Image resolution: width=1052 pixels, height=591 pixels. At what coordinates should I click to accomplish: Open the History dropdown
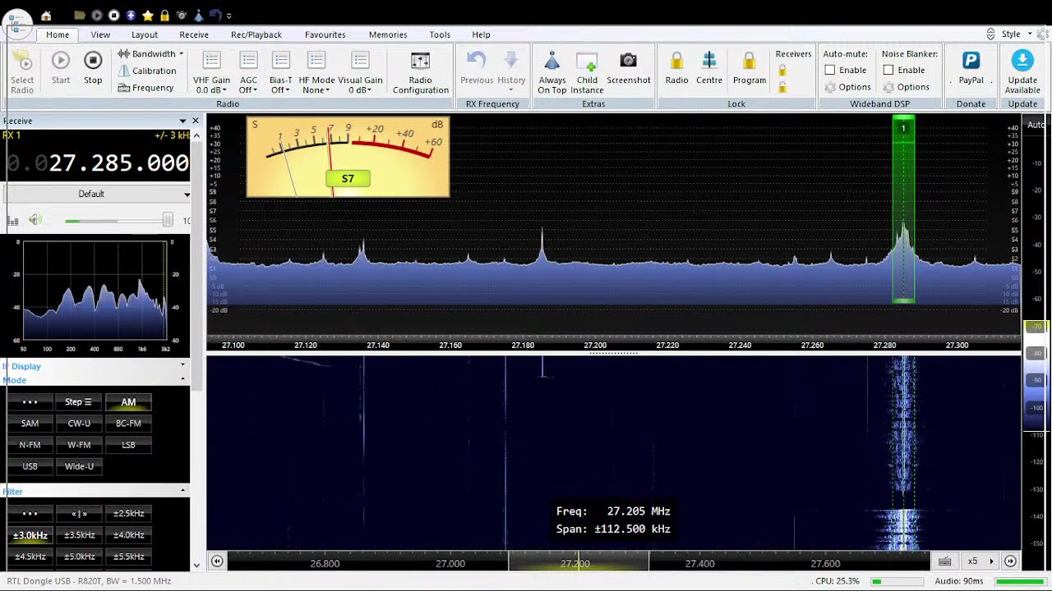coord(510,73)
